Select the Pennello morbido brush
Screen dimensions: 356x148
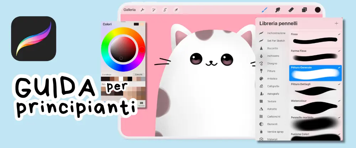[x=315, y=123]
